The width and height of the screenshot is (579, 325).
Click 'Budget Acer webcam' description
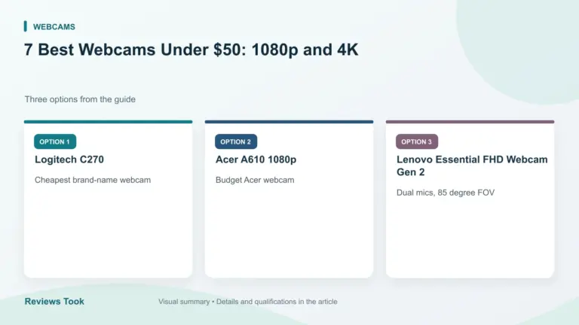[x=255, y=181]
